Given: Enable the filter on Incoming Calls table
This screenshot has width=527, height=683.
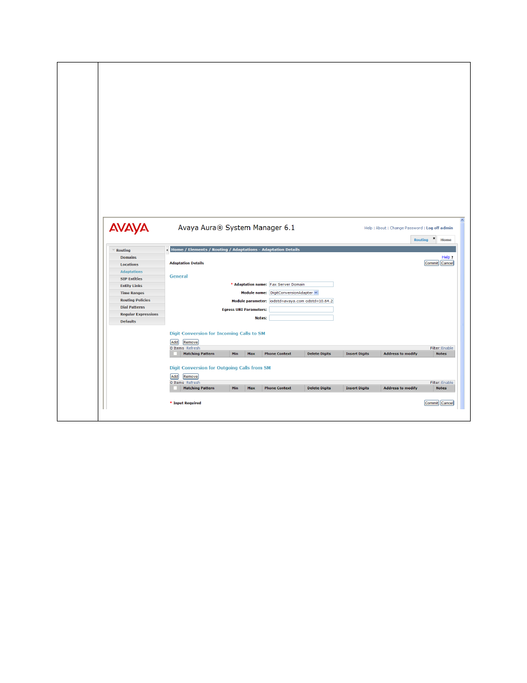Looking at the screenshot, I should (447, 348).
